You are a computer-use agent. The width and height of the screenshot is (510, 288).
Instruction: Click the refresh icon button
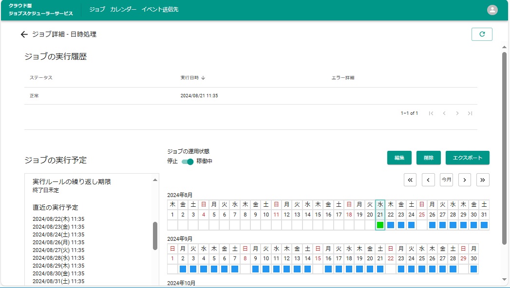482,34
